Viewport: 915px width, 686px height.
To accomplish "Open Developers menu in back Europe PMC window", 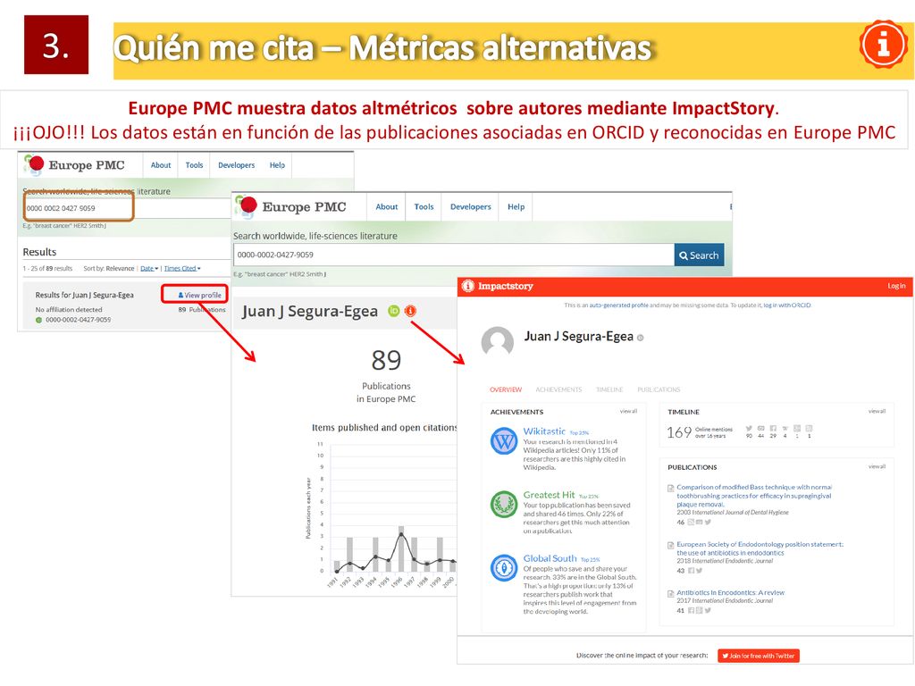I will pos(236,165).
